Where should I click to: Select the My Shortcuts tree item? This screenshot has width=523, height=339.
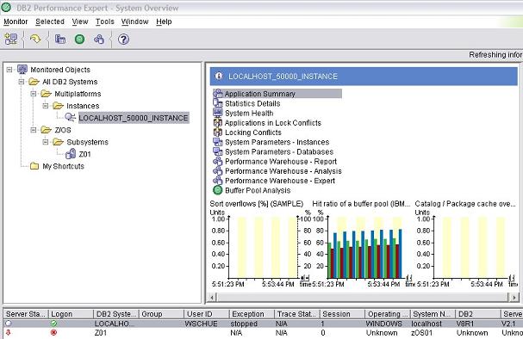[64, 166]
